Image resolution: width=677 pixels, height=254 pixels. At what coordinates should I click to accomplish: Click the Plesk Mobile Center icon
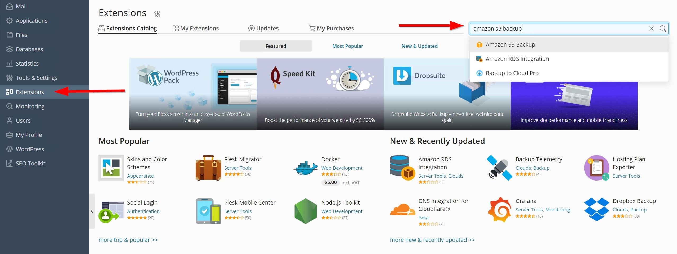pos(208,211)
